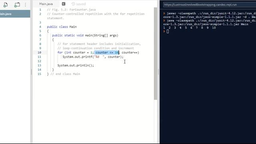The height and width of the screenshot is (144, 256).
Task: Click the 'for statement header includes' comment
Action: click(99, 44)
